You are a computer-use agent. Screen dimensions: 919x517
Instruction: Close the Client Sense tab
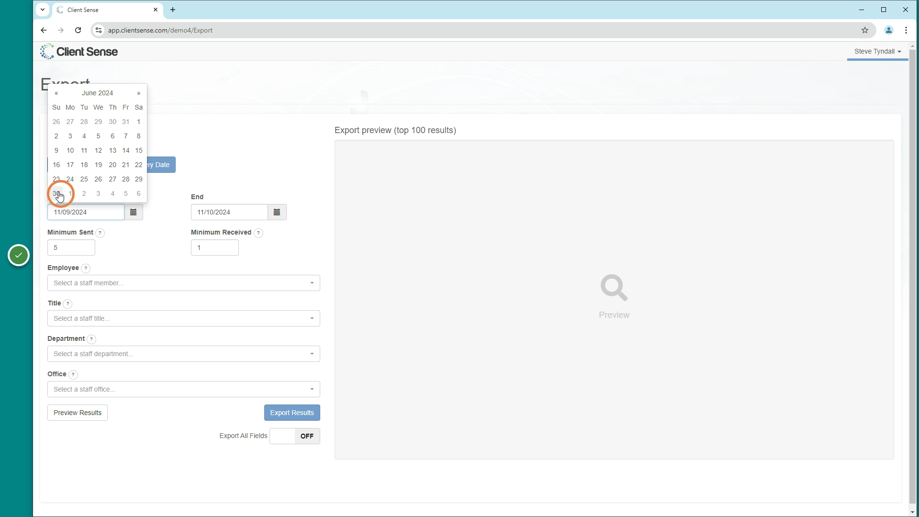point(156,10)
